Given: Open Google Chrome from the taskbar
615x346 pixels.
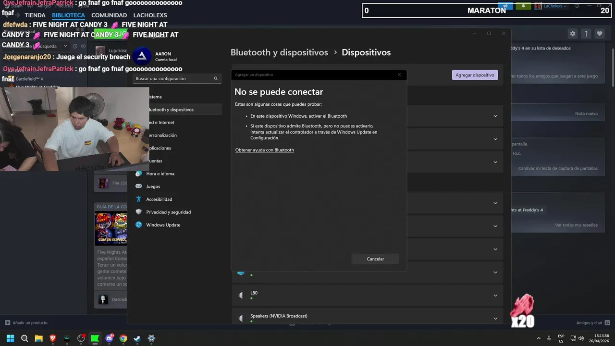Looking at the screenshot, I should (123, 338).
